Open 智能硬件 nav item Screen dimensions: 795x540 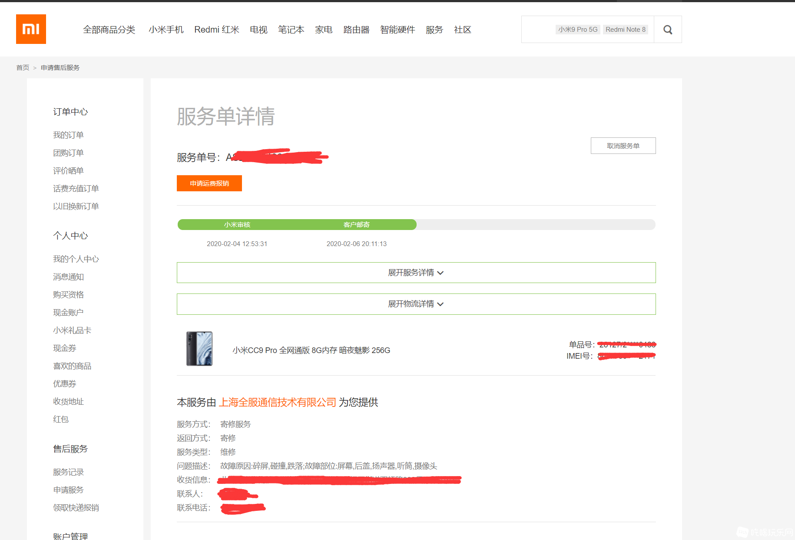pos(397,30)
